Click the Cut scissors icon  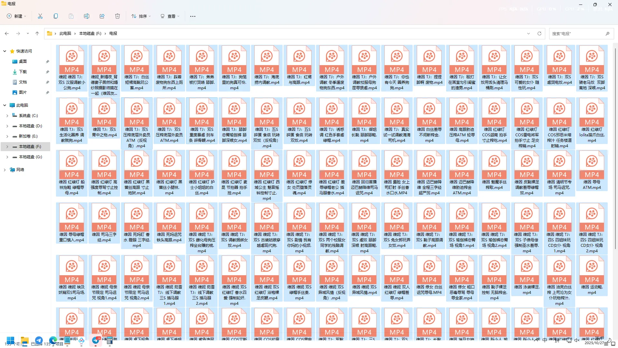click(x=40, y=16)
